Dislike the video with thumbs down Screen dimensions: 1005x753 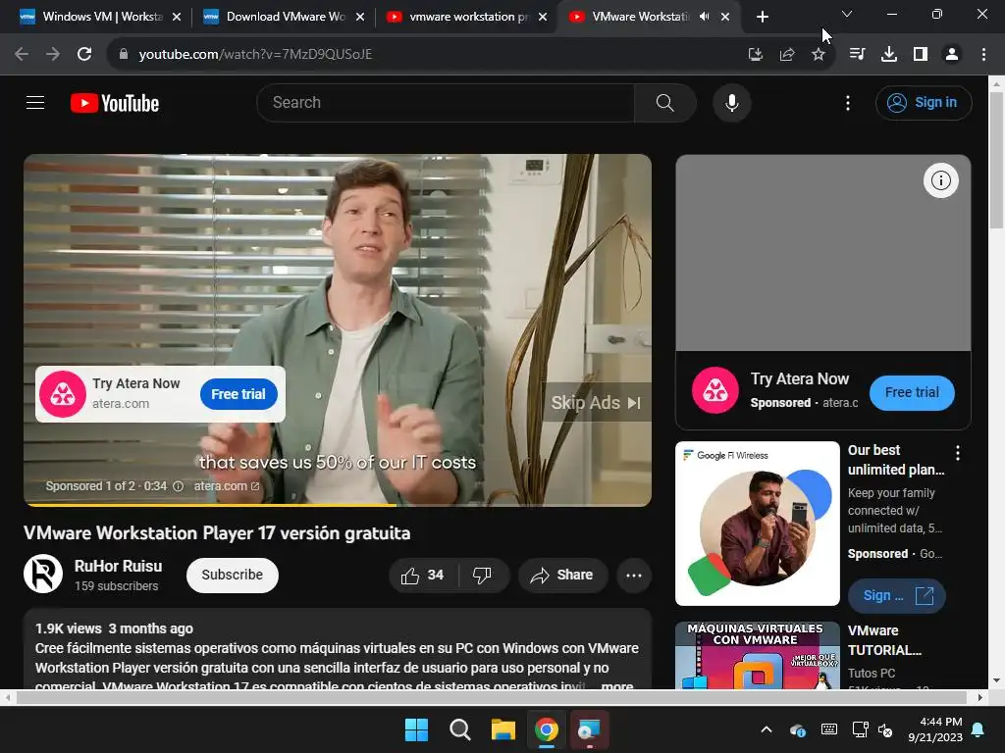tap(482, 575)
